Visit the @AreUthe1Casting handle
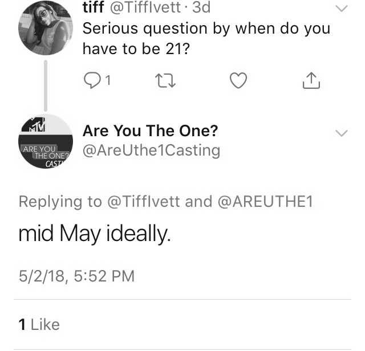 [151, 150]
